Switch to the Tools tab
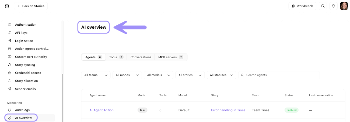Viewport: 350px width, 122px height. point(116,57)
